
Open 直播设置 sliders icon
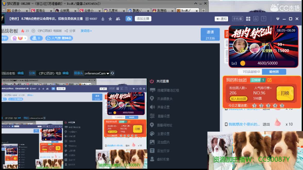[152, 116]
